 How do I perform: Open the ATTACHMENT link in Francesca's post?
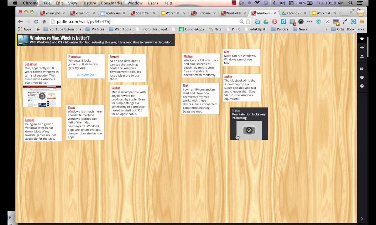(x=86, y=75)
